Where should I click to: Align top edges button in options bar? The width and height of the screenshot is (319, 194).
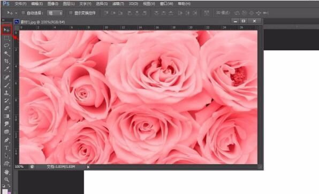pyautogui.click(x=106, y=13)
